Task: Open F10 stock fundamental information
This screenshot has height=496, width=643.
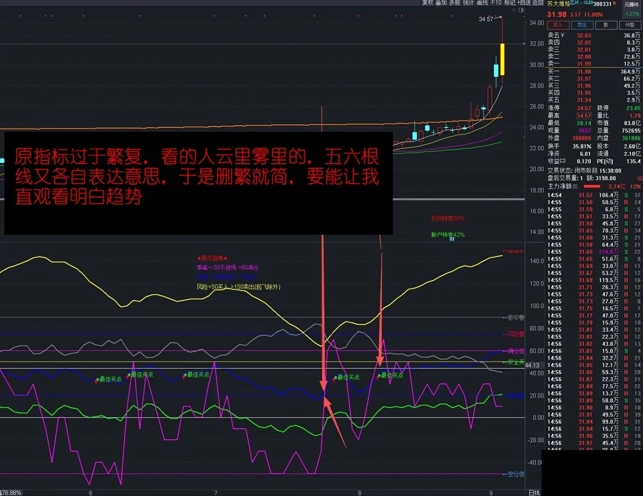Action: pos(496,3)
